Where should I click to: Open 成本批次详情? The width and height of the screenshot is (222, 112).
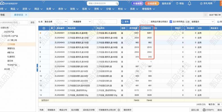pos(89,110)
